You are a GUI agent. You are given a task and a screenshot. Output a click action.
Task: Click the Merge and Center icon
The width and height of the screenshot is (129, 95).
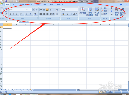[57, 14]
